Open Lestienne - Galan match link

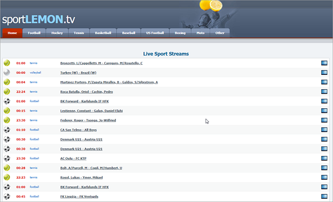[92, 110]
